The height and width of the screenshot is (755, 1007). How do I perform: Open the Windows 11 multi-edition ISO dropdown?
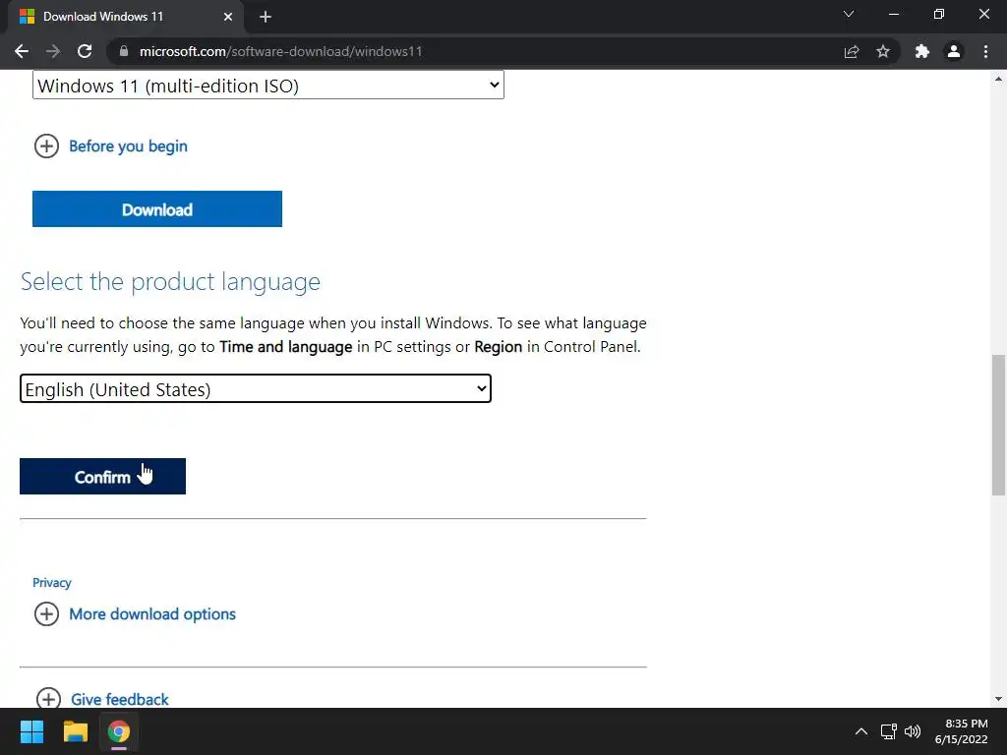(268, 86)
